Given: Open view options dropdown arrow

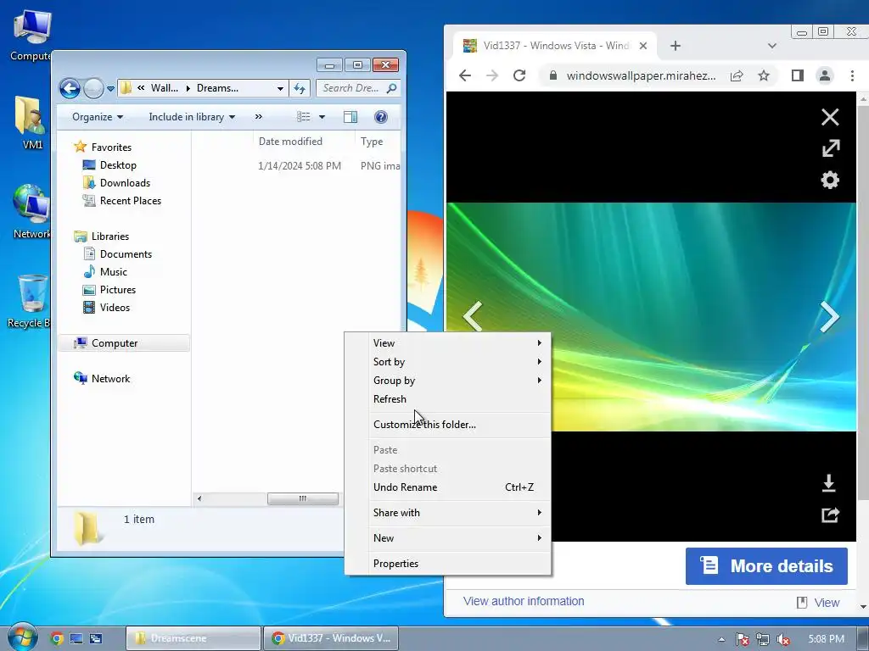Looking at the screenshot, I should (322, 117).
